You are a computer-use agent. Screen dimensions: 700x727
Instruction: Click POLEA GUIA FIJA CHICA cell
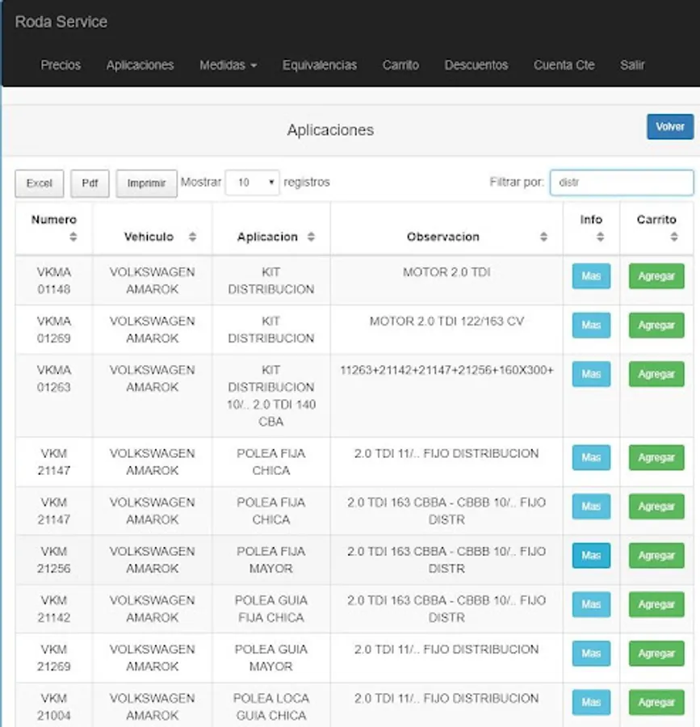pyautogui.click(x=271, y=609)
